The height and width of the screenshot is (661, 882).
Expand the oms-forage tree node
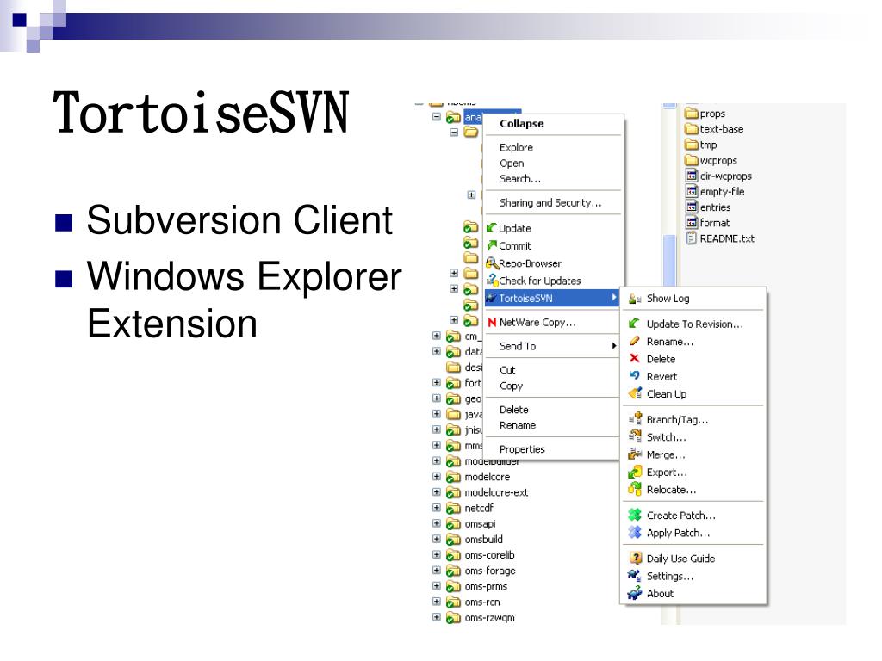pos(436,571)
